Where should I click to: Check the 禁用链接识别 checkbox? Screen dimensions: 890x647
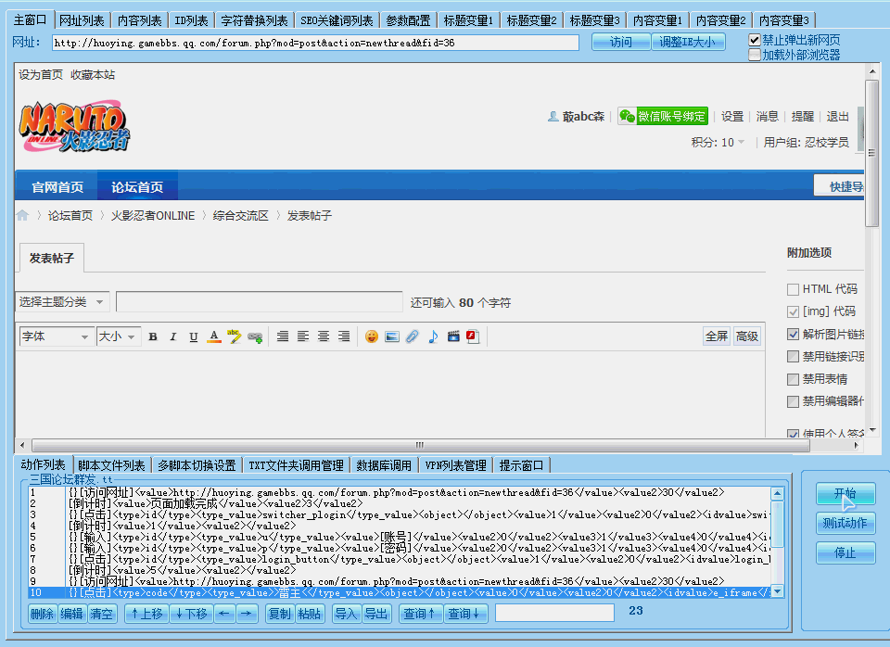(x=793, y=357)
